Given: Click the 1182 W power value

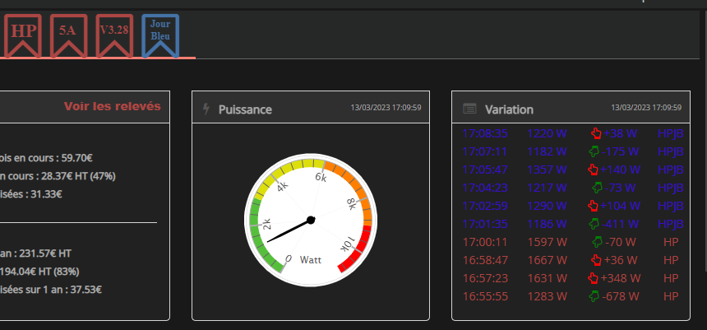Looking at the screenshot, I should pyautogui.click(x=547, y=151).
